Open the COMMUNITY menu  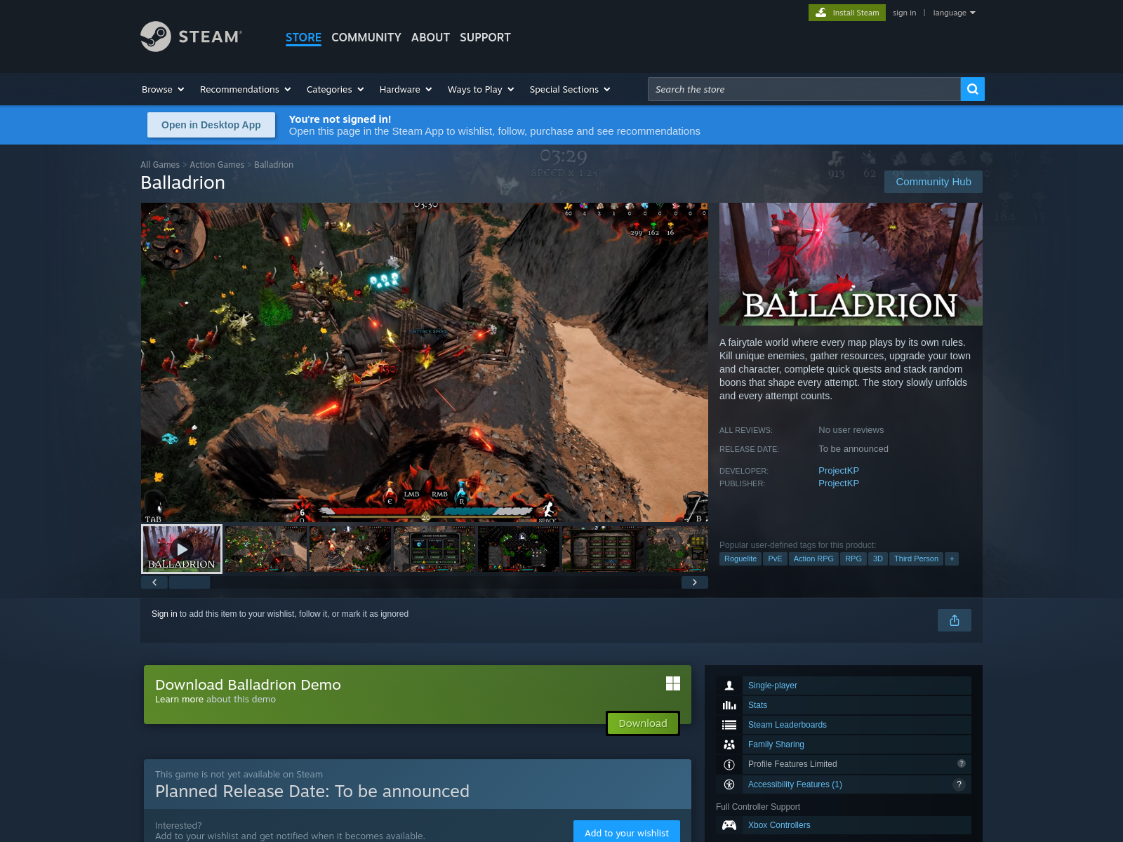point(366,37)
